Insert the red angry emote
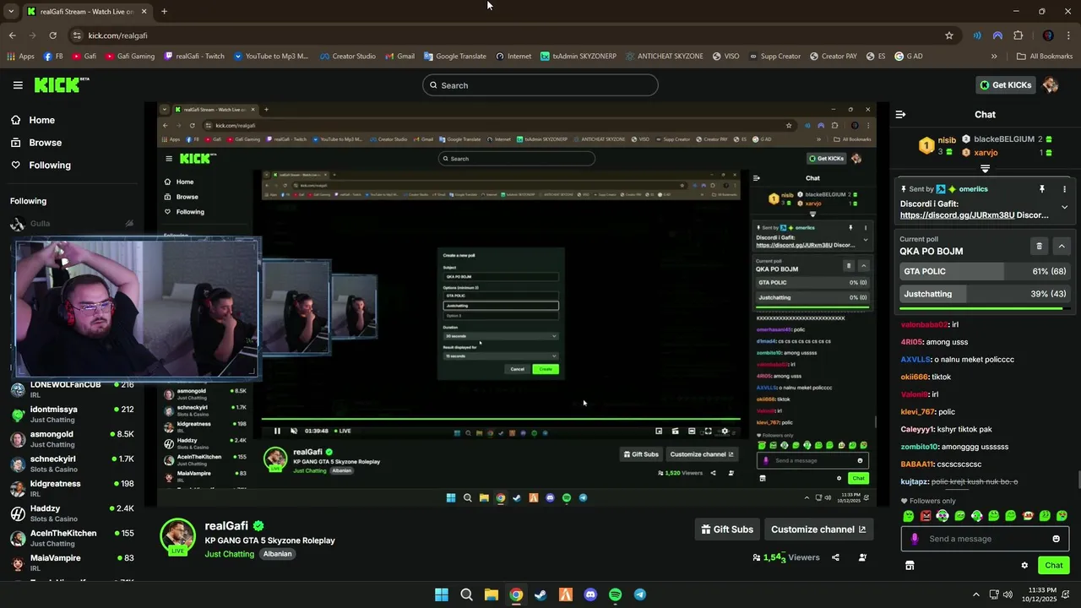1081x608 pixels. (x=926, y=515)
